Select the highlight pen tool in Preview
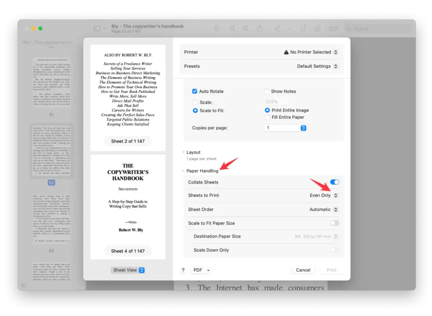432x316 pixels. pos(277,29)
